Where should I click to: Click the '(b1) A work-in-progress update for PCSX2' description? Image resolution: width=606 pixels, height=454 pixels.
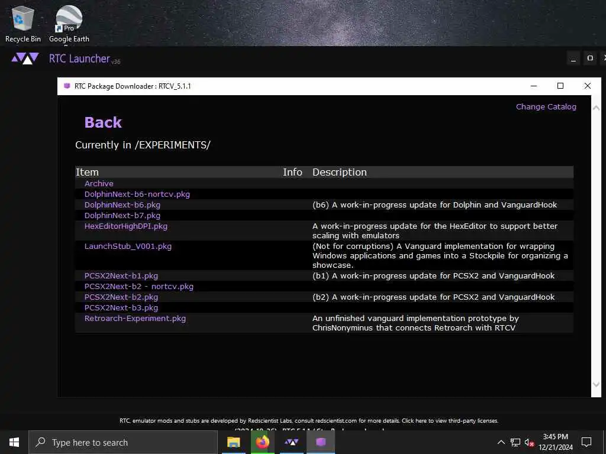point(433,275)
